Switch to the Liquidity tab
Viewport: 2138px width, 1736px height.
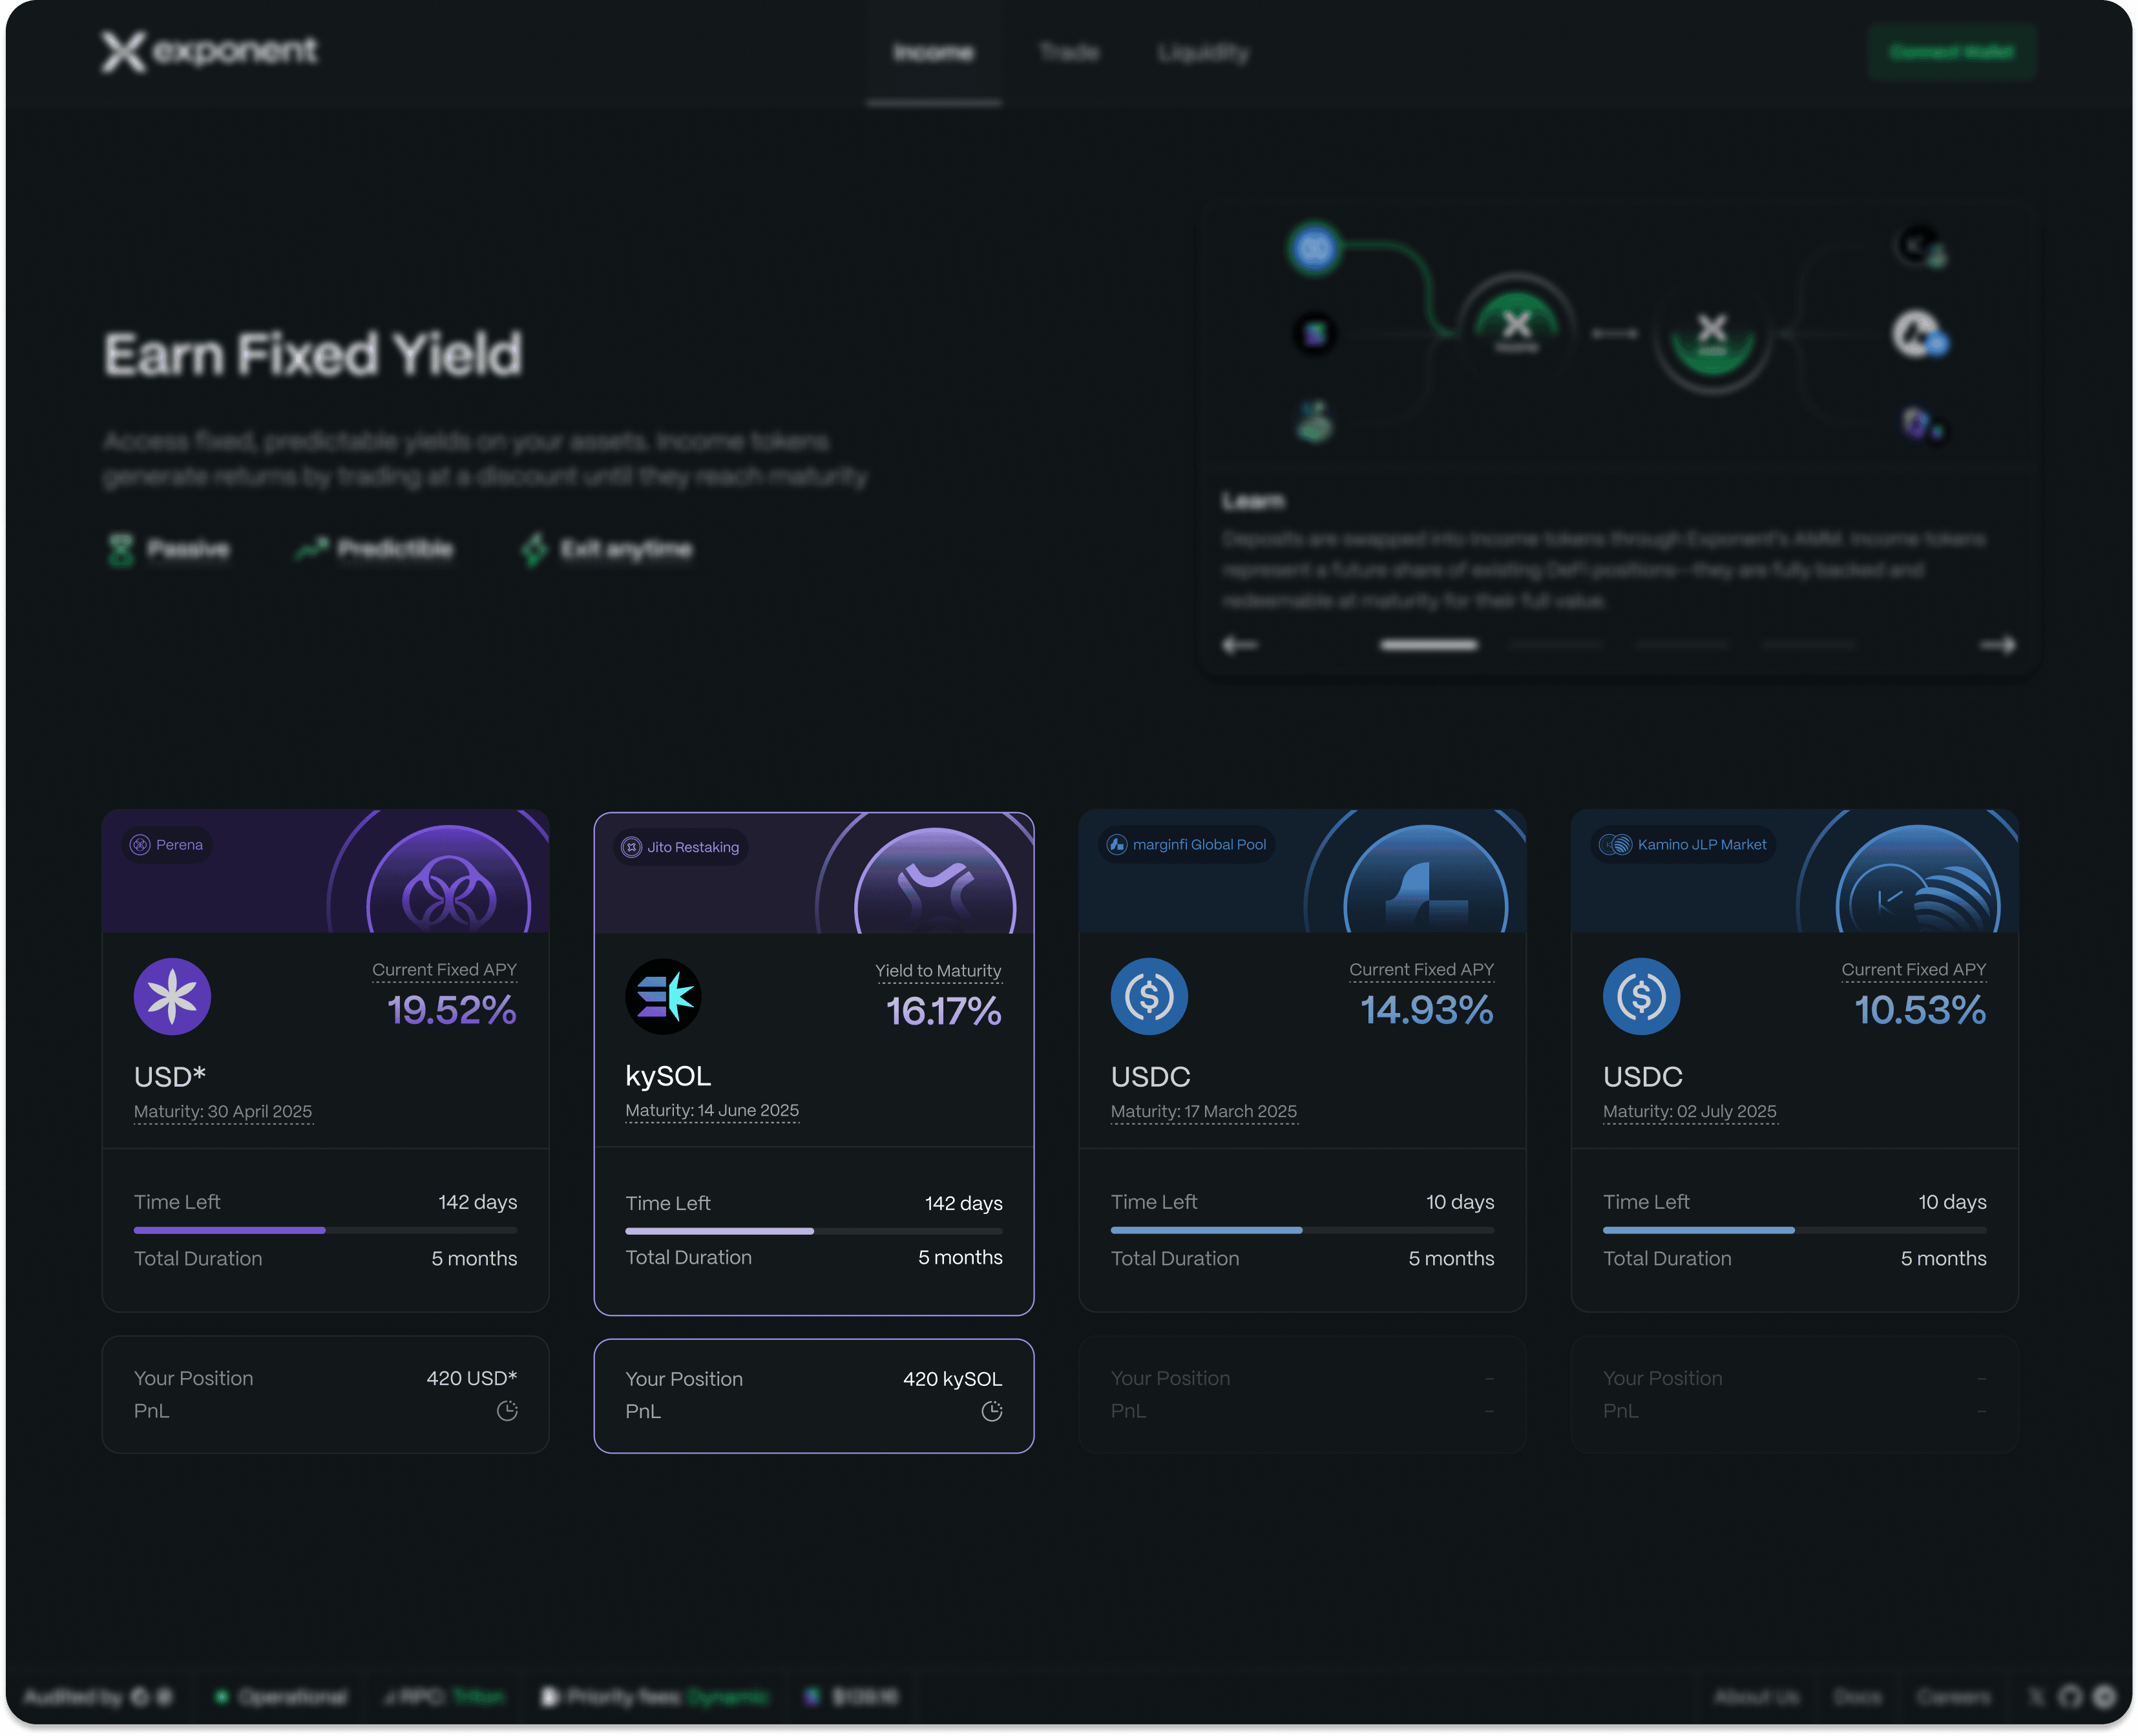pos(1203,52)
